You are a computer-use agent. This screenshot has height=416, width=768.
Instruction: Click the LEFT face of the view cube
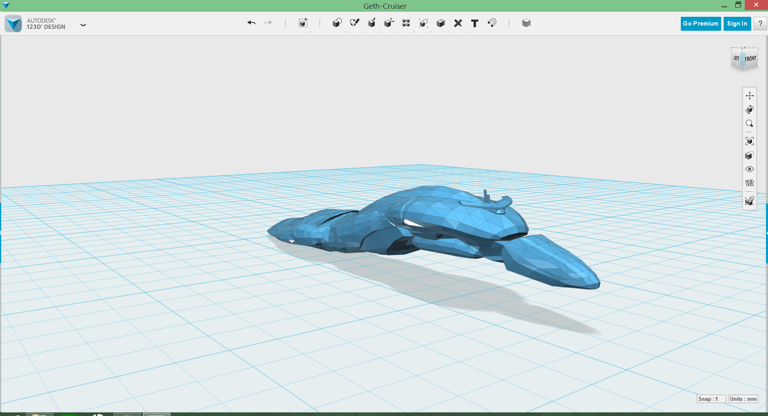[736, 58]
